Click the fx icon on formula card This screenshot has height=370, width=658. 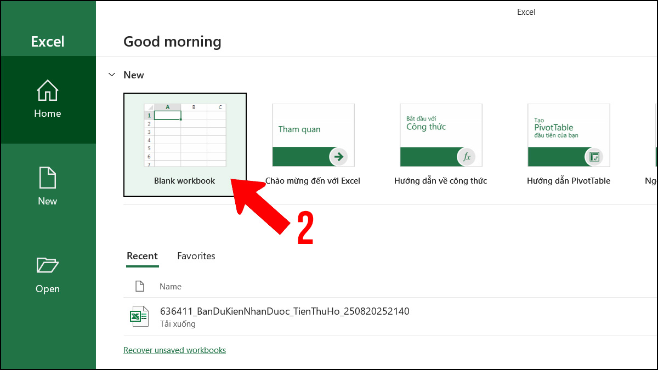pos(467,157)
